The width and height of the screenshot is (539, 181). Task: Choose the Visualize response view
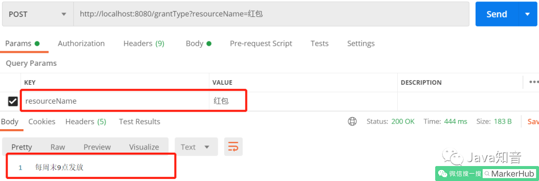point(144,147)
